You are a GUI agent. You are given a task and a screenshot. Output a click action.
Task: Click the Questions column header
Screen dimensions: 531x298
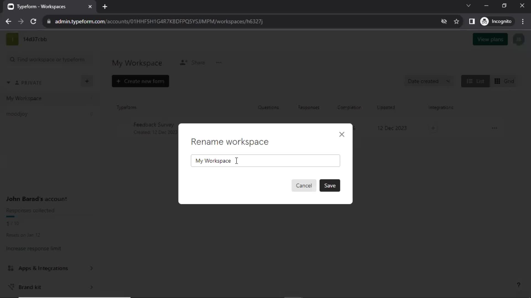click(x=268, y=107)
